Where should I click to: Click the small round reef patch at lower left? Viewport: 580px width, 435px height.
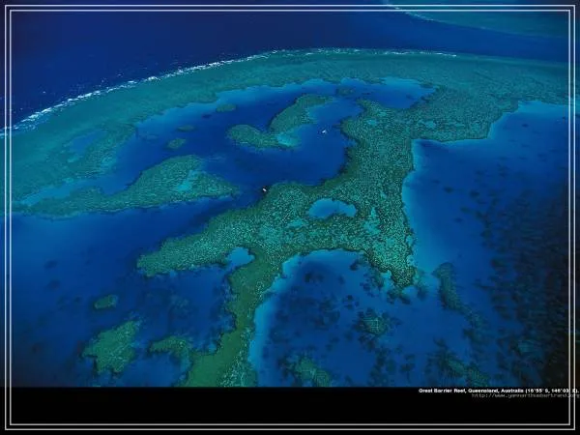tap(105, 302)
